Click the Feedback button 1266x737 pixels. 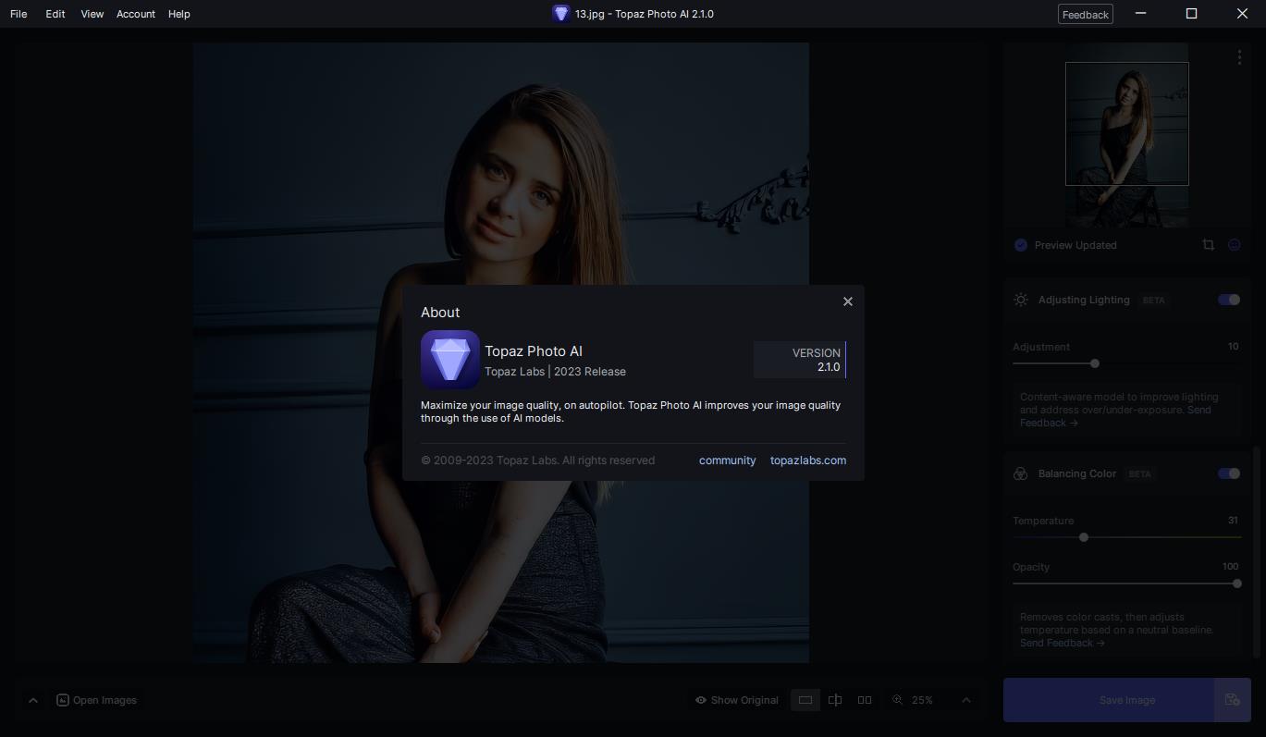[x=1085, y=14]
